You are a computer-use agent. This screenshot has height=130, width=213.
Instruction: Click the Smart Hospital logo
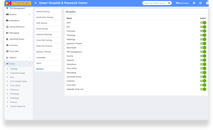(x=18, y=3)
